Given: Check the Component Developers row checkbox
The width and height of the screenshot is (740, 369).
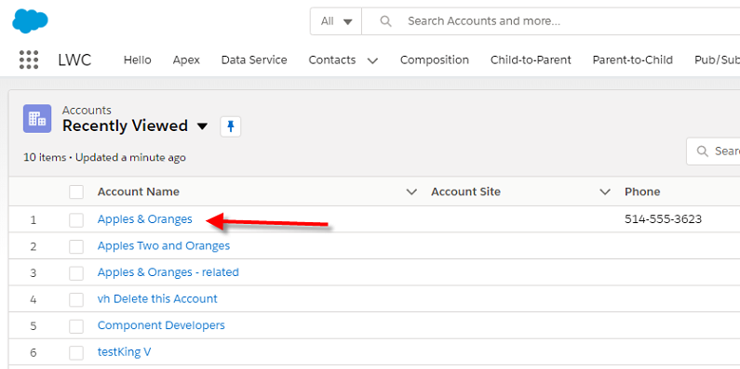Looking at the screenshot, I should coord(76,325).
